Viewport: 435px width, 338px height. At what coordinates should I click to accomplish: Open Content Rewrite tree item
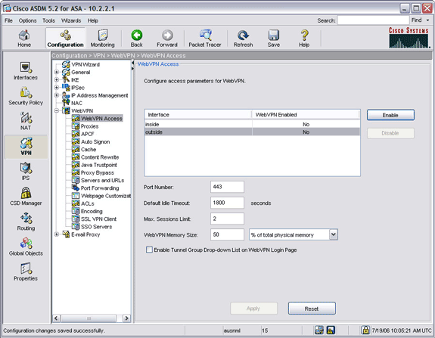point(100,157)
